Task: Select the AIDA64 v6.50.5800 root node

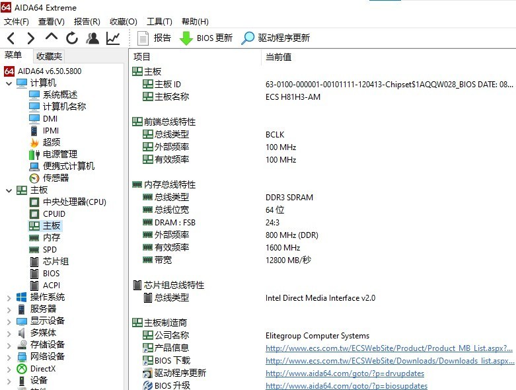Action: [x=50, y=71]
